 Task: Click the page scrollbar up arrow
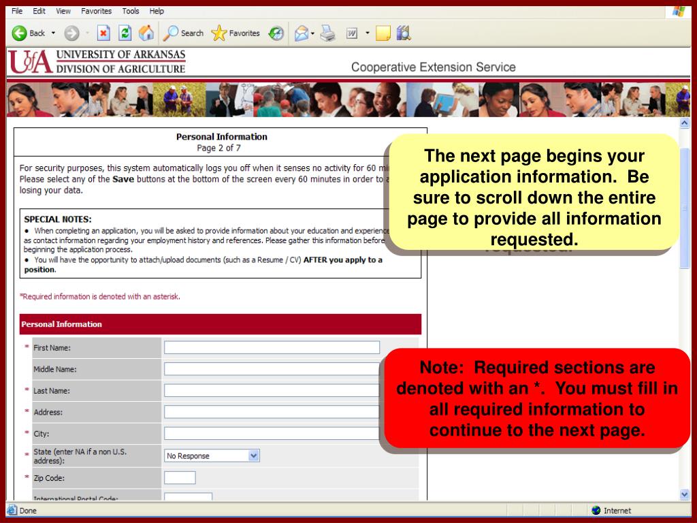(685, 123)
